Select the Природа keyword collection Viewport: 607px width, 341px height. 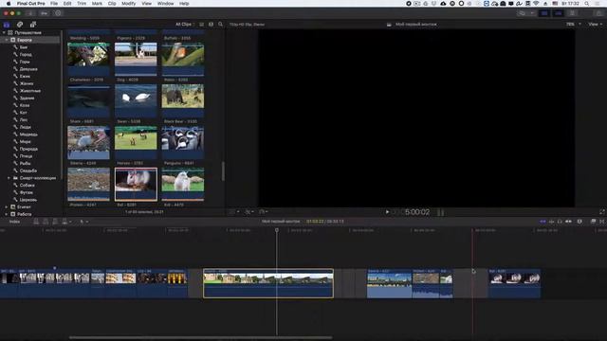click(x=28, y=149)
